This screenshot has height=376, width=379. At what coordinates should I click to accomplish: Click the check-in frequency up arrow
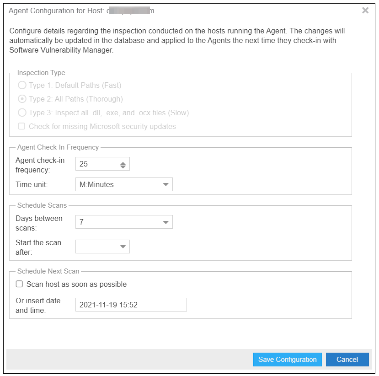point(123,162)
